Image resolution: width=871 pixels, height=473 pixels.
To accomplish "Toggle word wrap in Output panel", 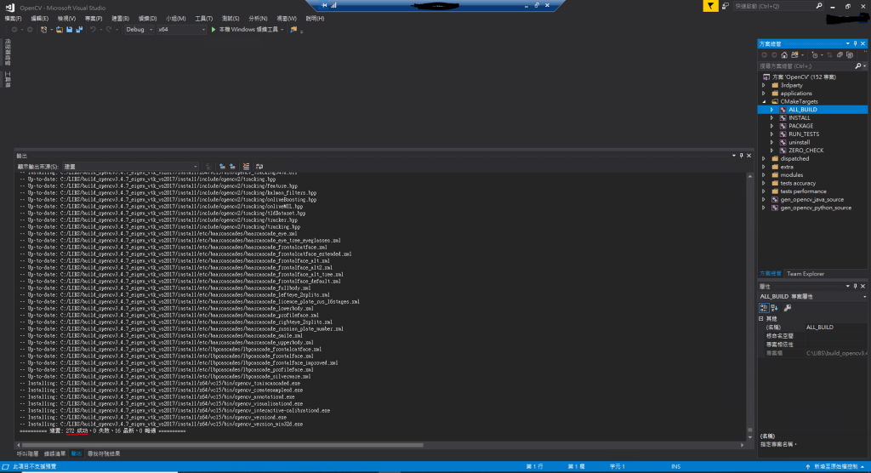I will pyautogui.click(x=259, y=166).
